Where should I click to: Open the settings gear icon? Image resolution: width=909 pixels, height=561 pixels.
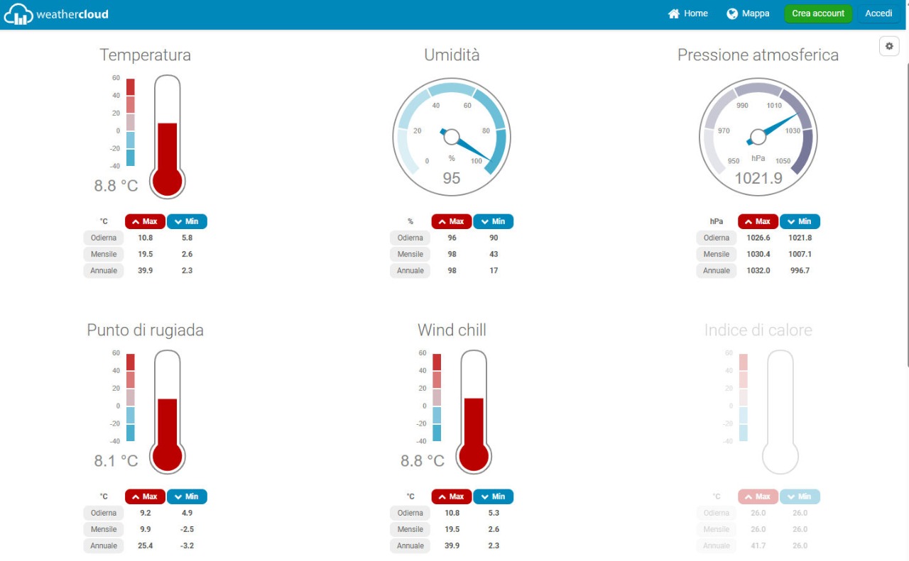click(x=888, y=46)
